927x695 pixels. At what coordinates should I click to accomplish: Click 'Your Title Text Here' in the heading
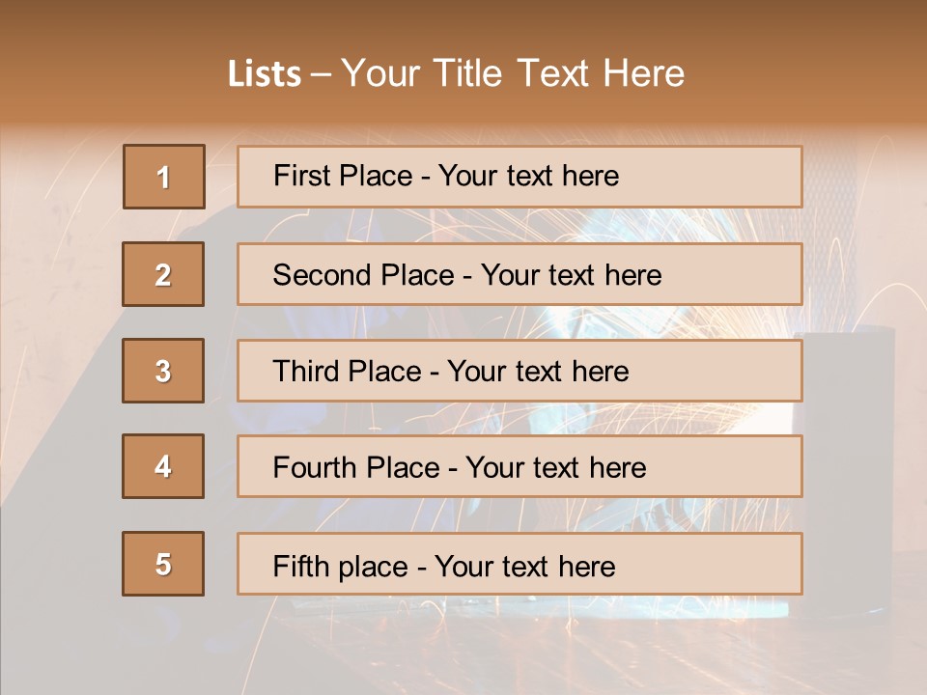click(513, 74)
